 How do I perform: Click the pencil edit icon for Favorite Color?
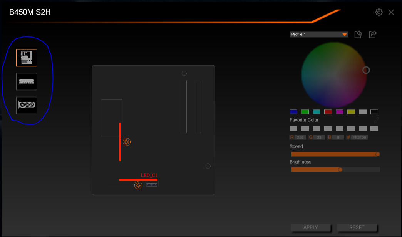point(376,120)
